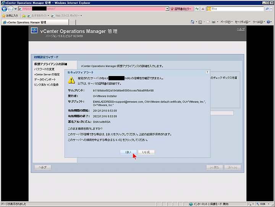
Task: Click the いいえ button in security alert
Action: click(x=146, y=152)
